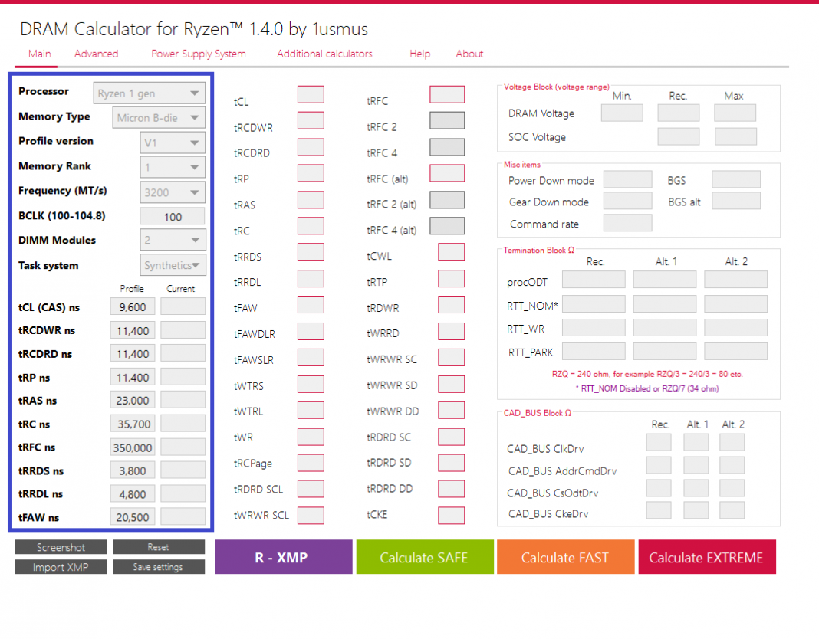Switch to the Additional calculators tab
819x639 pixels.
coord(324,54)
